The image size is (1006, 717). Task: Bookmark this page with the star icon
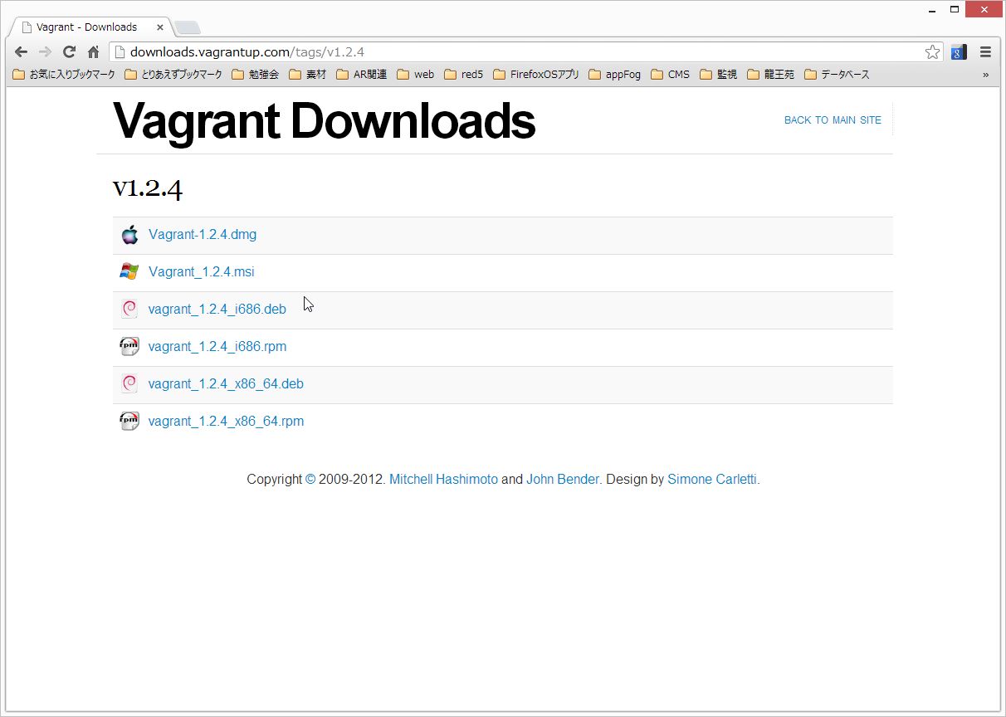click(x=932, y=52)
